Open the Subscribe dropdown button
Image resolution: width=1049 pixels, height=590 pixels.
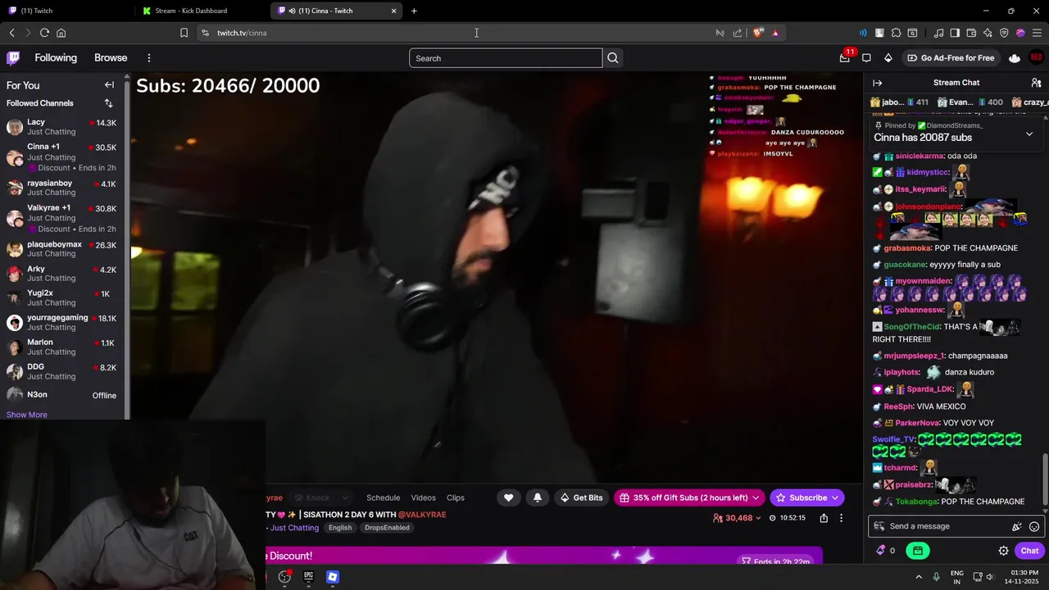pyautogui.click(x=807, y=497)
